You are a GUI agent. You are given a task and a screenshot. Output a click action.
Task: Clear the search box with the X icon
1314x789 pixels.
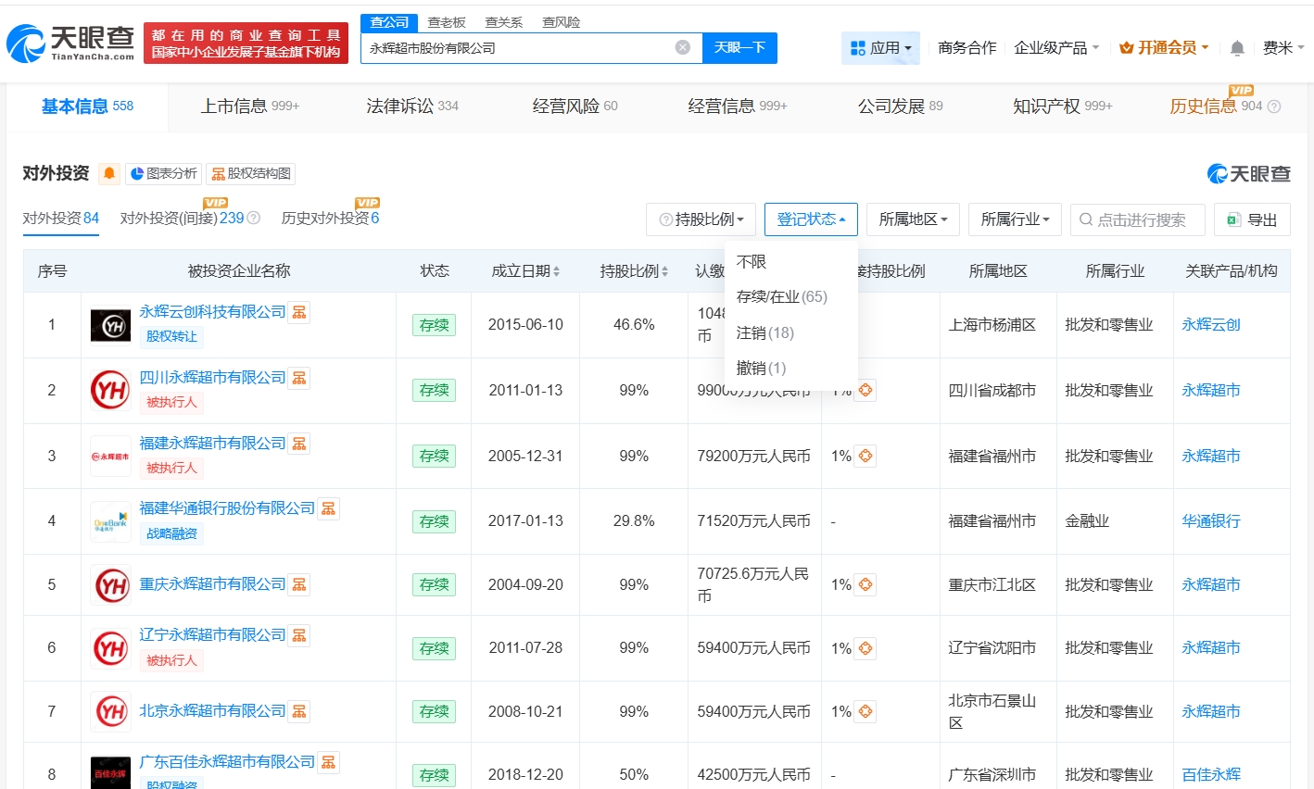pos(682,47)
